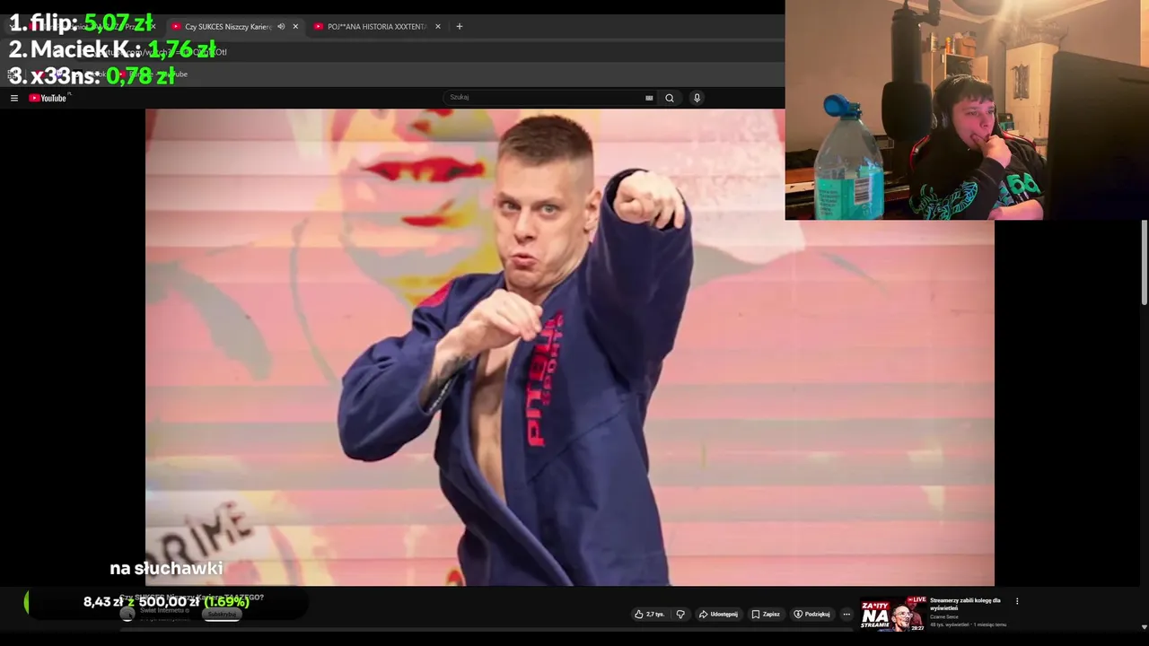Image resolution: width=1149 pixels, height=646 pixels.
Task: Start voice search with the microphone
Action: point(697,98)
